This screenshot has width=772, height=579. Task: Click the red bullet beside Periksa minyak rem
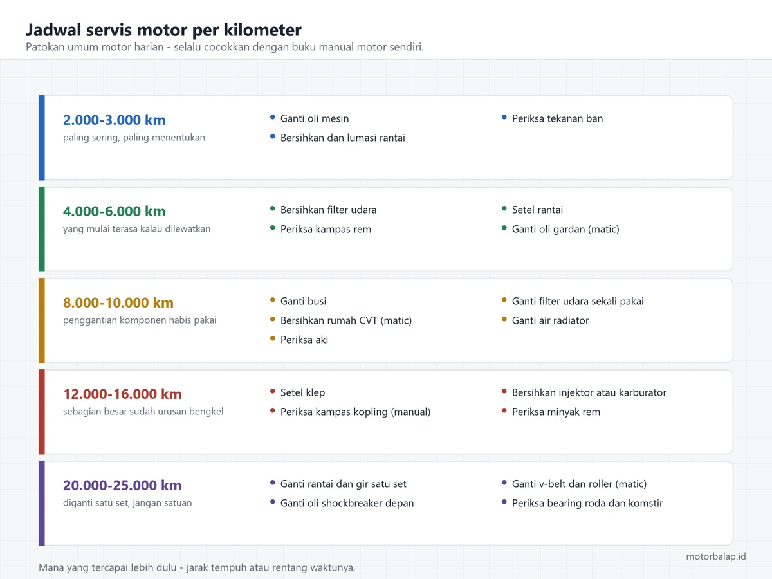tap(504, 410)
